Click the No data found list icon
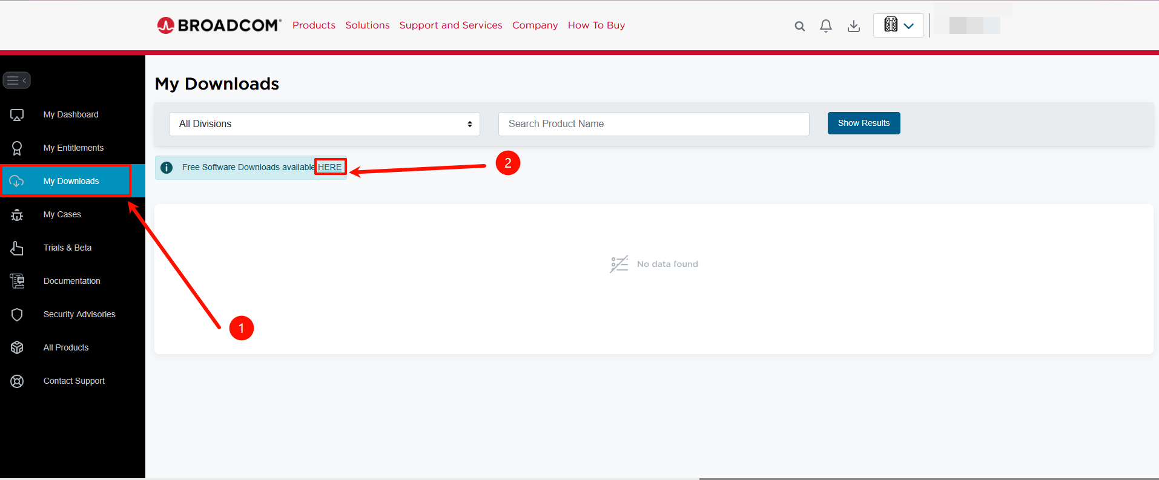1159x480 pixels. [619, 264]
